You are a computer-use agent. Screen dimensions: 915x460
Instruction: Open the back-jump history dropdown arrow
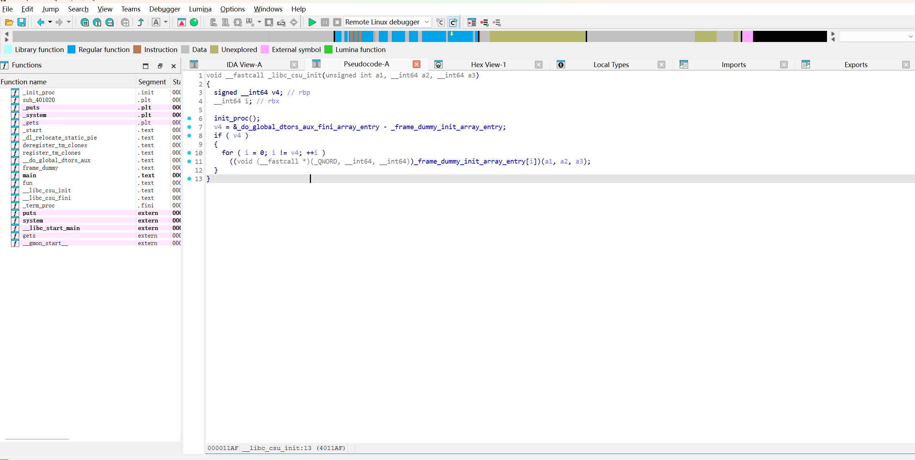pos(50,22)
